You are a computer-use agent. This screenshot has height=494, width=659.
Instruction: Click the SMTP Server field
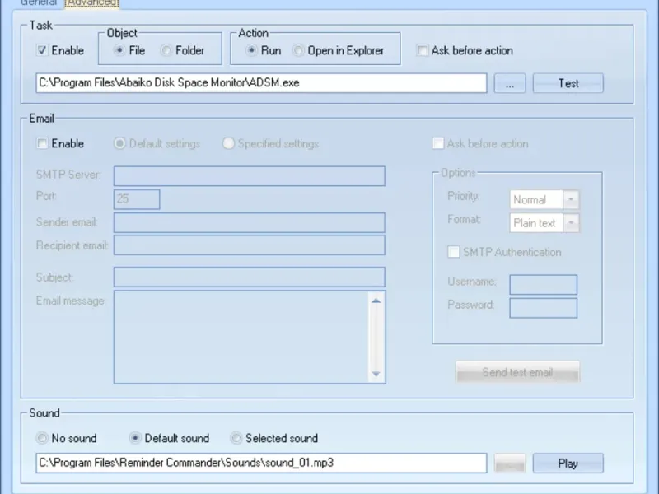[x=250, y=176]
